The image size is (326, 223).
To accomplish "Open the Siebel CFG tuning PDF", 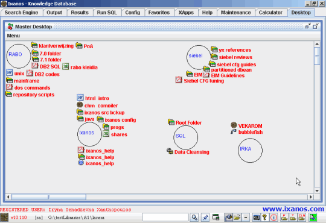I will (200, 80).
